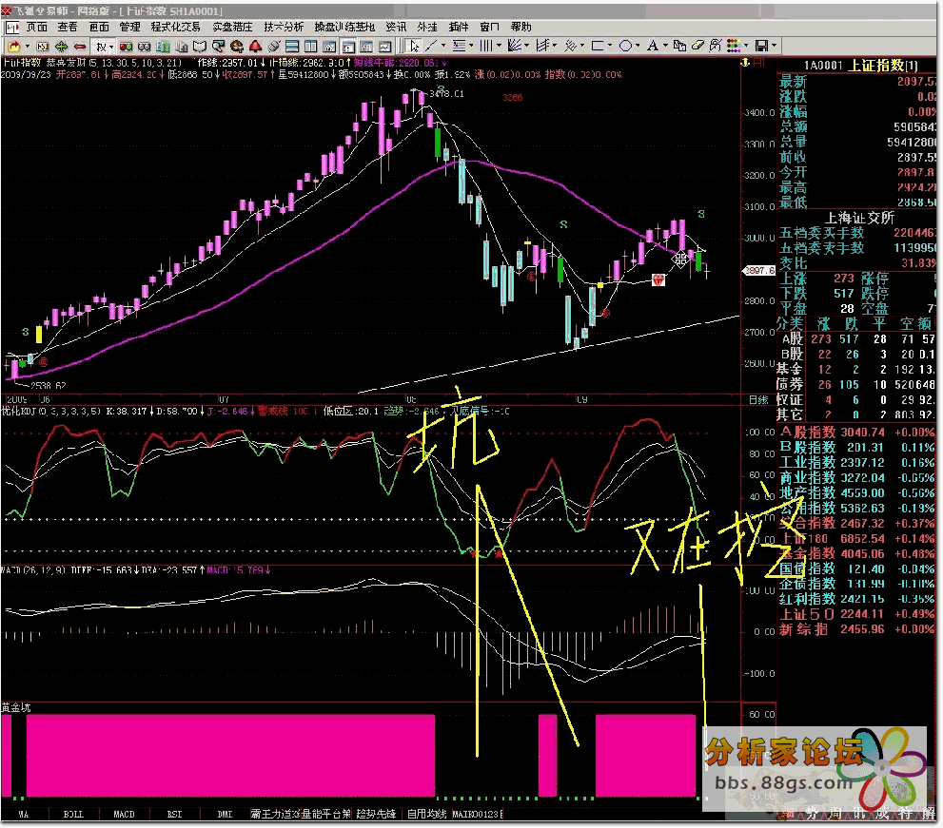Click the 上证50 index row

806,614
